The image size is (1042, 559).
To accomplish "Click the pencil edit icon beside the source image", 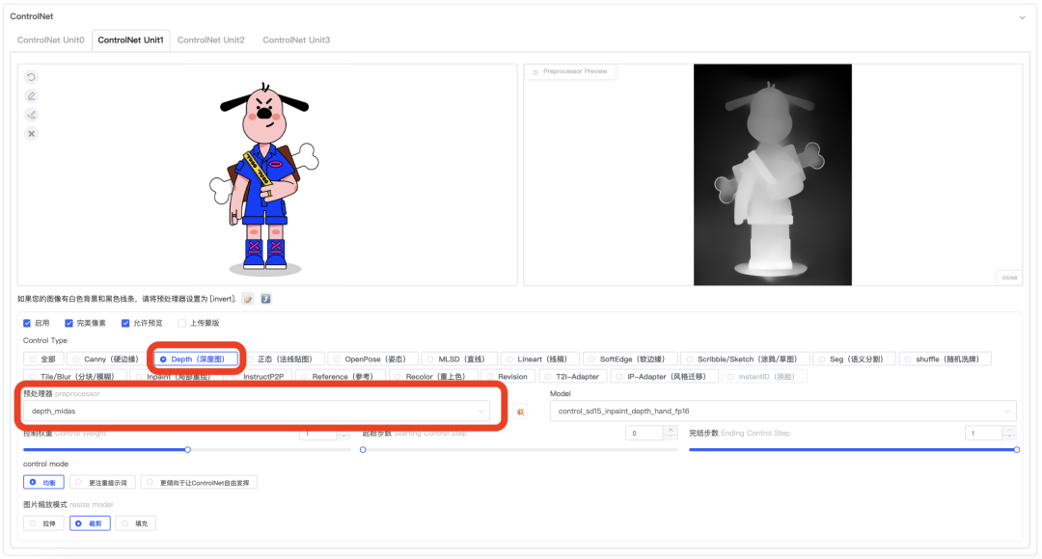I will 31,96.
